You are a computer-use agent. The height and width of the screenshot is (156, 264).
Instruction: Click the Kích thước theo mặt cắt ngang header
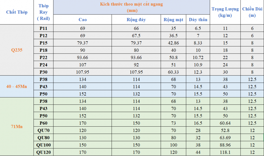131,7
